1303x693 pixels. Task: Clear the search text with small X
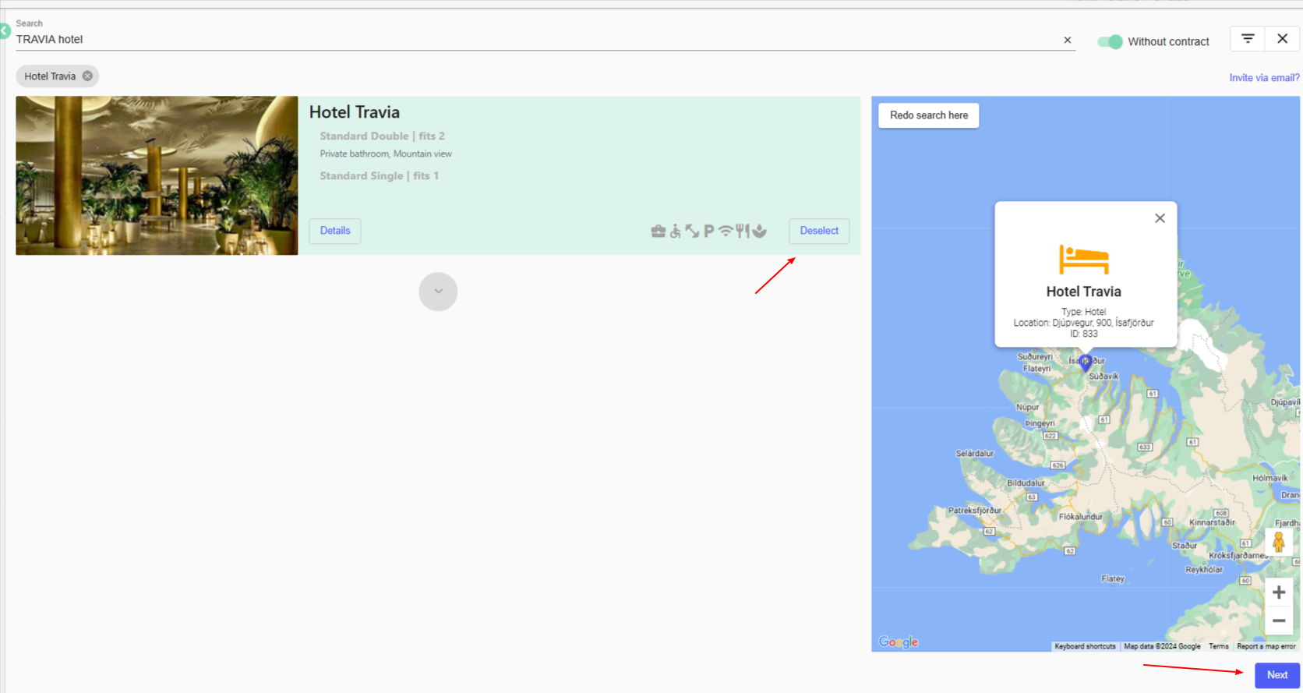1068,40
